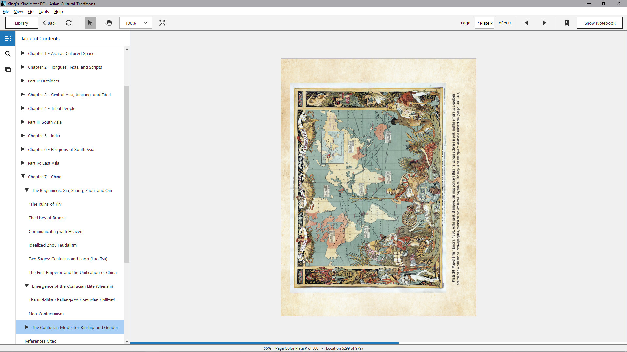Click the sync refresh icon

pyautogui.click(x=69, y=23)
